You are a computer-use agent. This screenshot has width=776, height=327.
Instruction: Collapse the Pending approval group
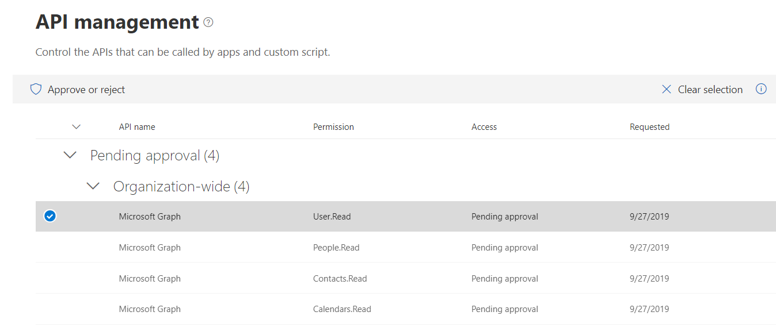pos(70,155)
